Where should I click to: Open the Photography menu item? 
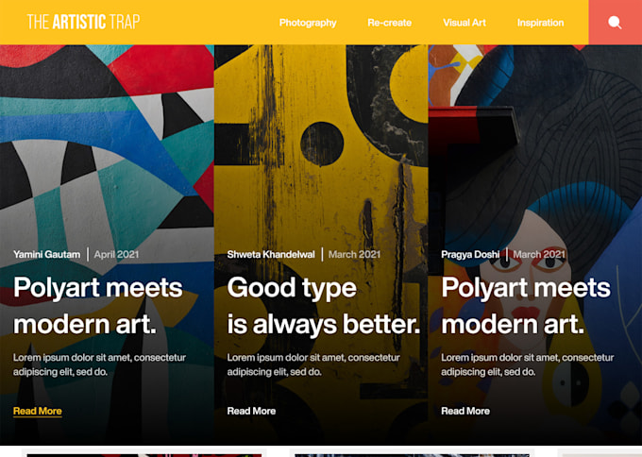[x=308, y=23]
